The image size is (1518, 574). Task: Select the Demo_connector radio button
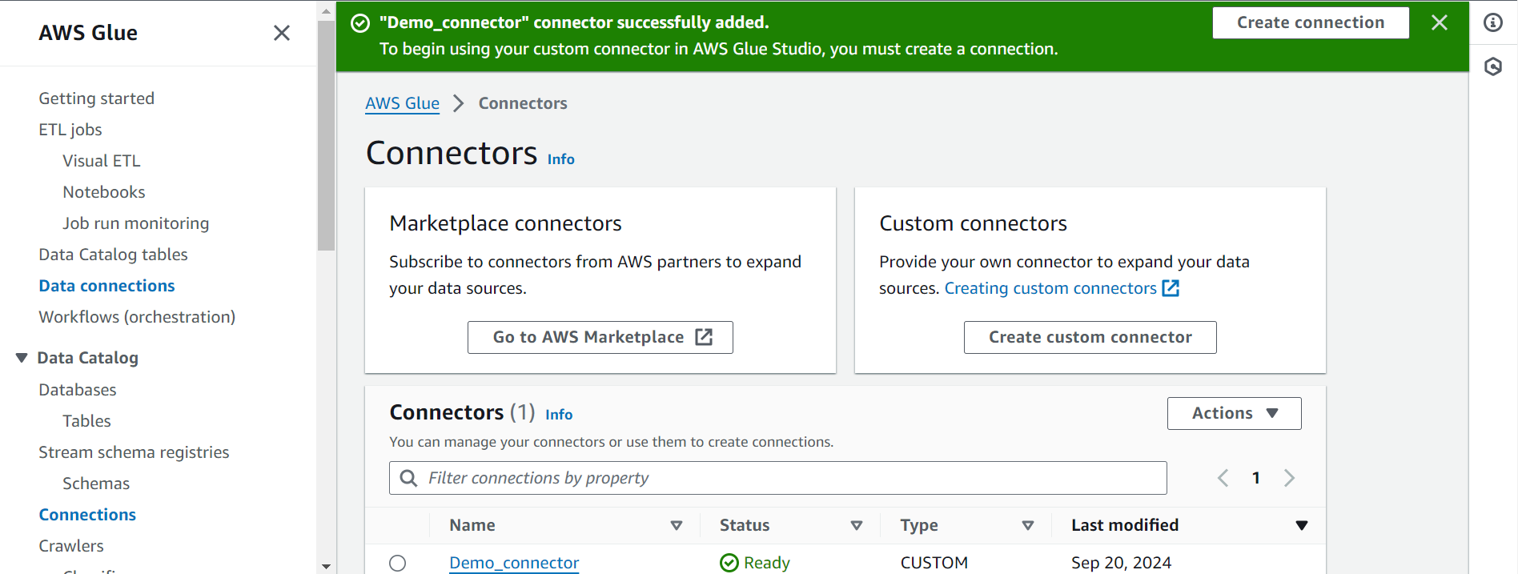pos(397,563)
